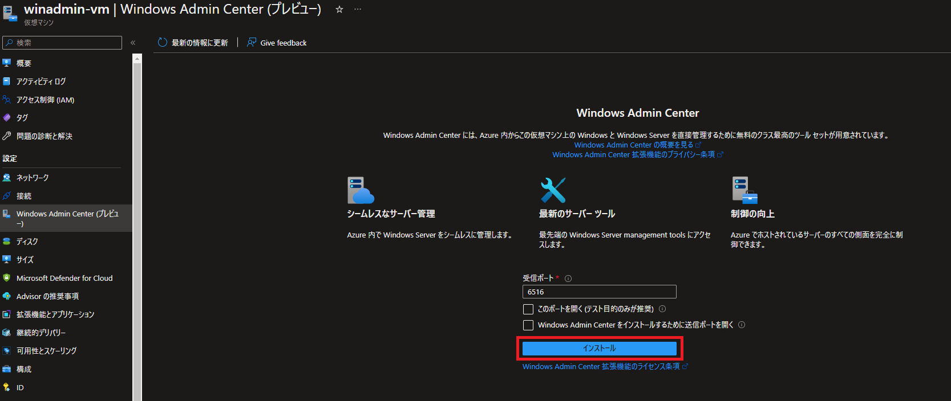Click the 制御の向上 server briefcase icon
The width and height of the screenshot is (951, 401).
[744, 190]
